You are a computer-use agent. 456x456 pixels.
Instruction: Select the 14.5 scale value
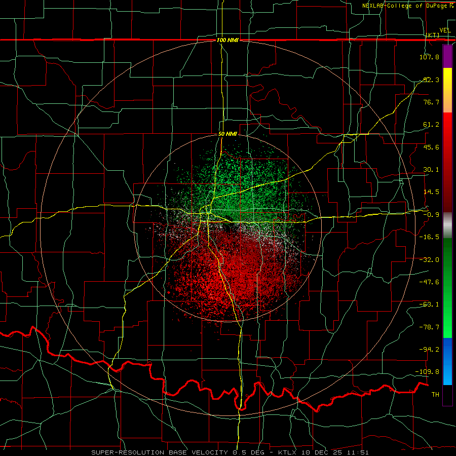click(x=431, y=192)
